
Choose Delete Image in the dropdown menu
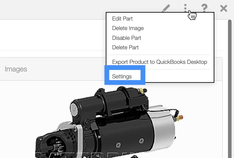[x=128, y=28]
